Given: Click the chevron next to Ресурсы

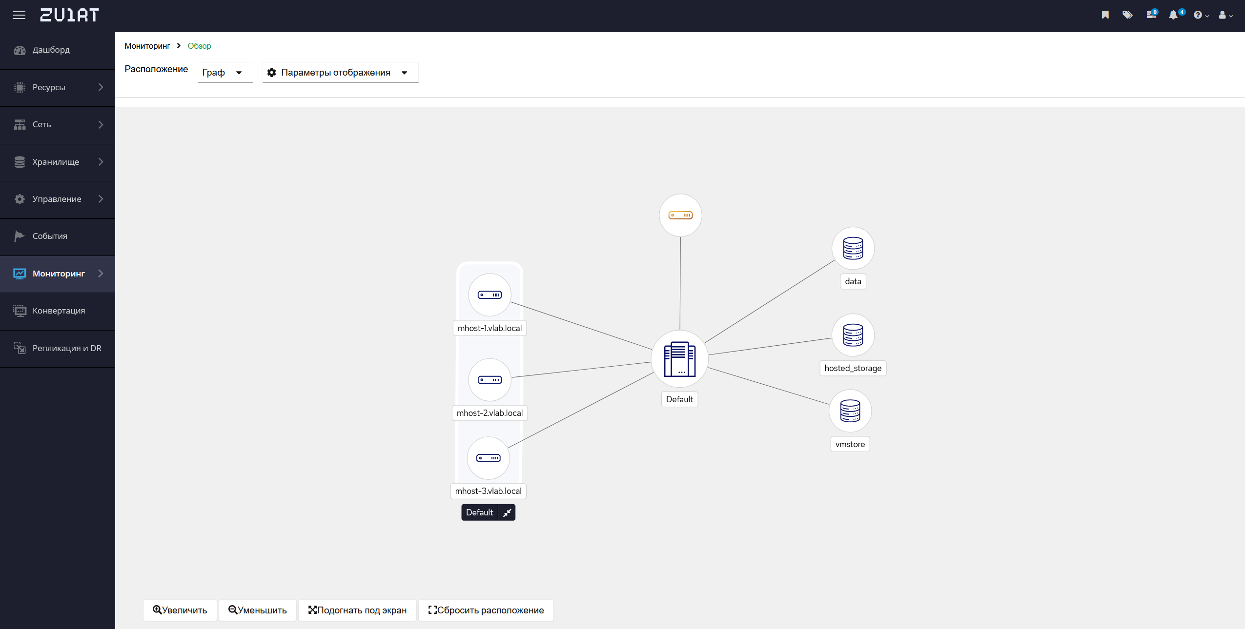Looking at the screenshot, I should point(101,87).
